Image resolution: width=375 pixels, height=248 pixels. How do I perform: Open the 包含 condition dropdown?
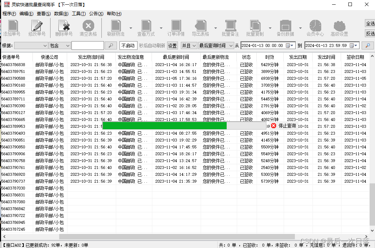click(60, 45)
